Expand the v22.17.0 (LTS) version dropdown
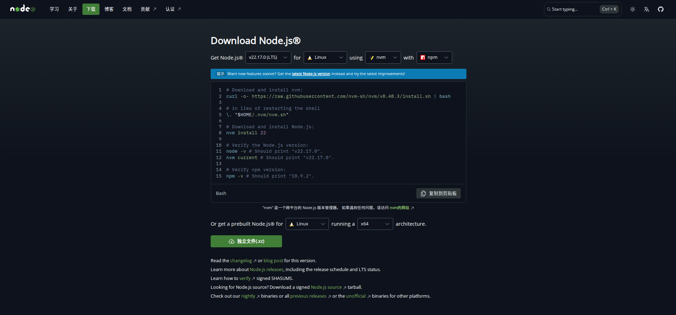 [268, 57]
